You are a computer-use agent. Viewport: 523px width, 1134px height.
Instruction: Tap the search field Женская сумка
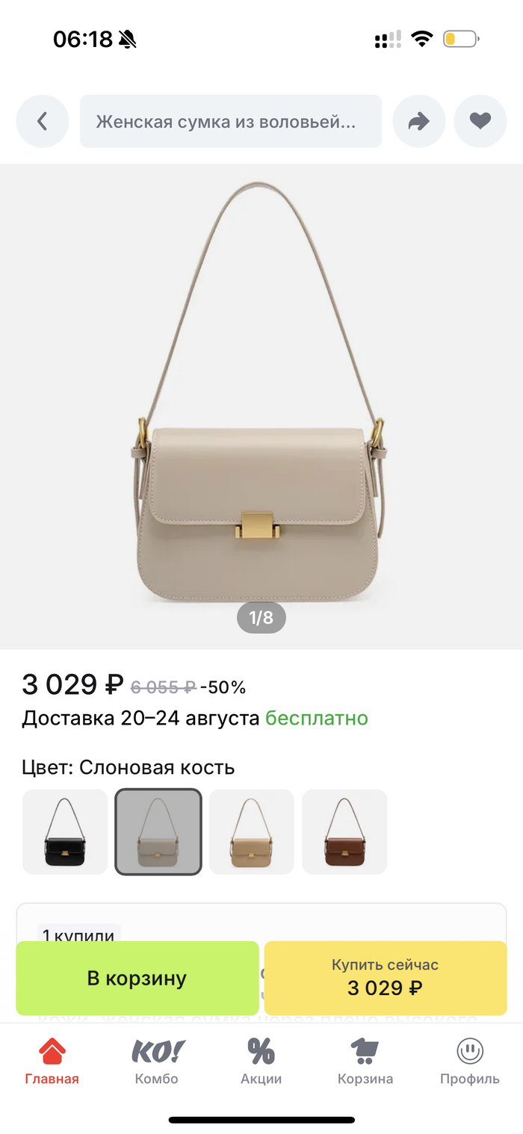(x=231, y=121)
